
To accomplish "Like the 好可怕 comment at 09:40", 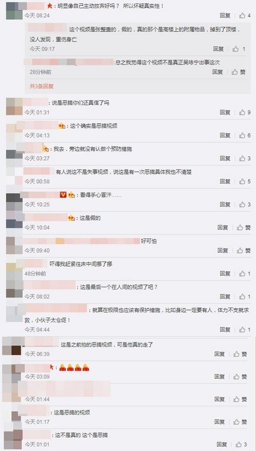I will click(243, 251).
